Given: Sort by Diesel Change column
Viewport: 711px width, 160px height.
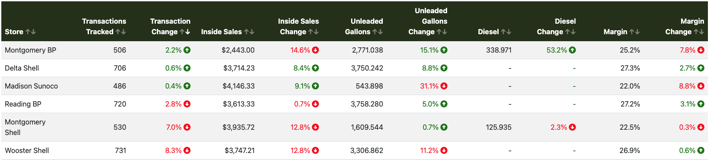Looking at the screenshot, I should coord(570,32).
